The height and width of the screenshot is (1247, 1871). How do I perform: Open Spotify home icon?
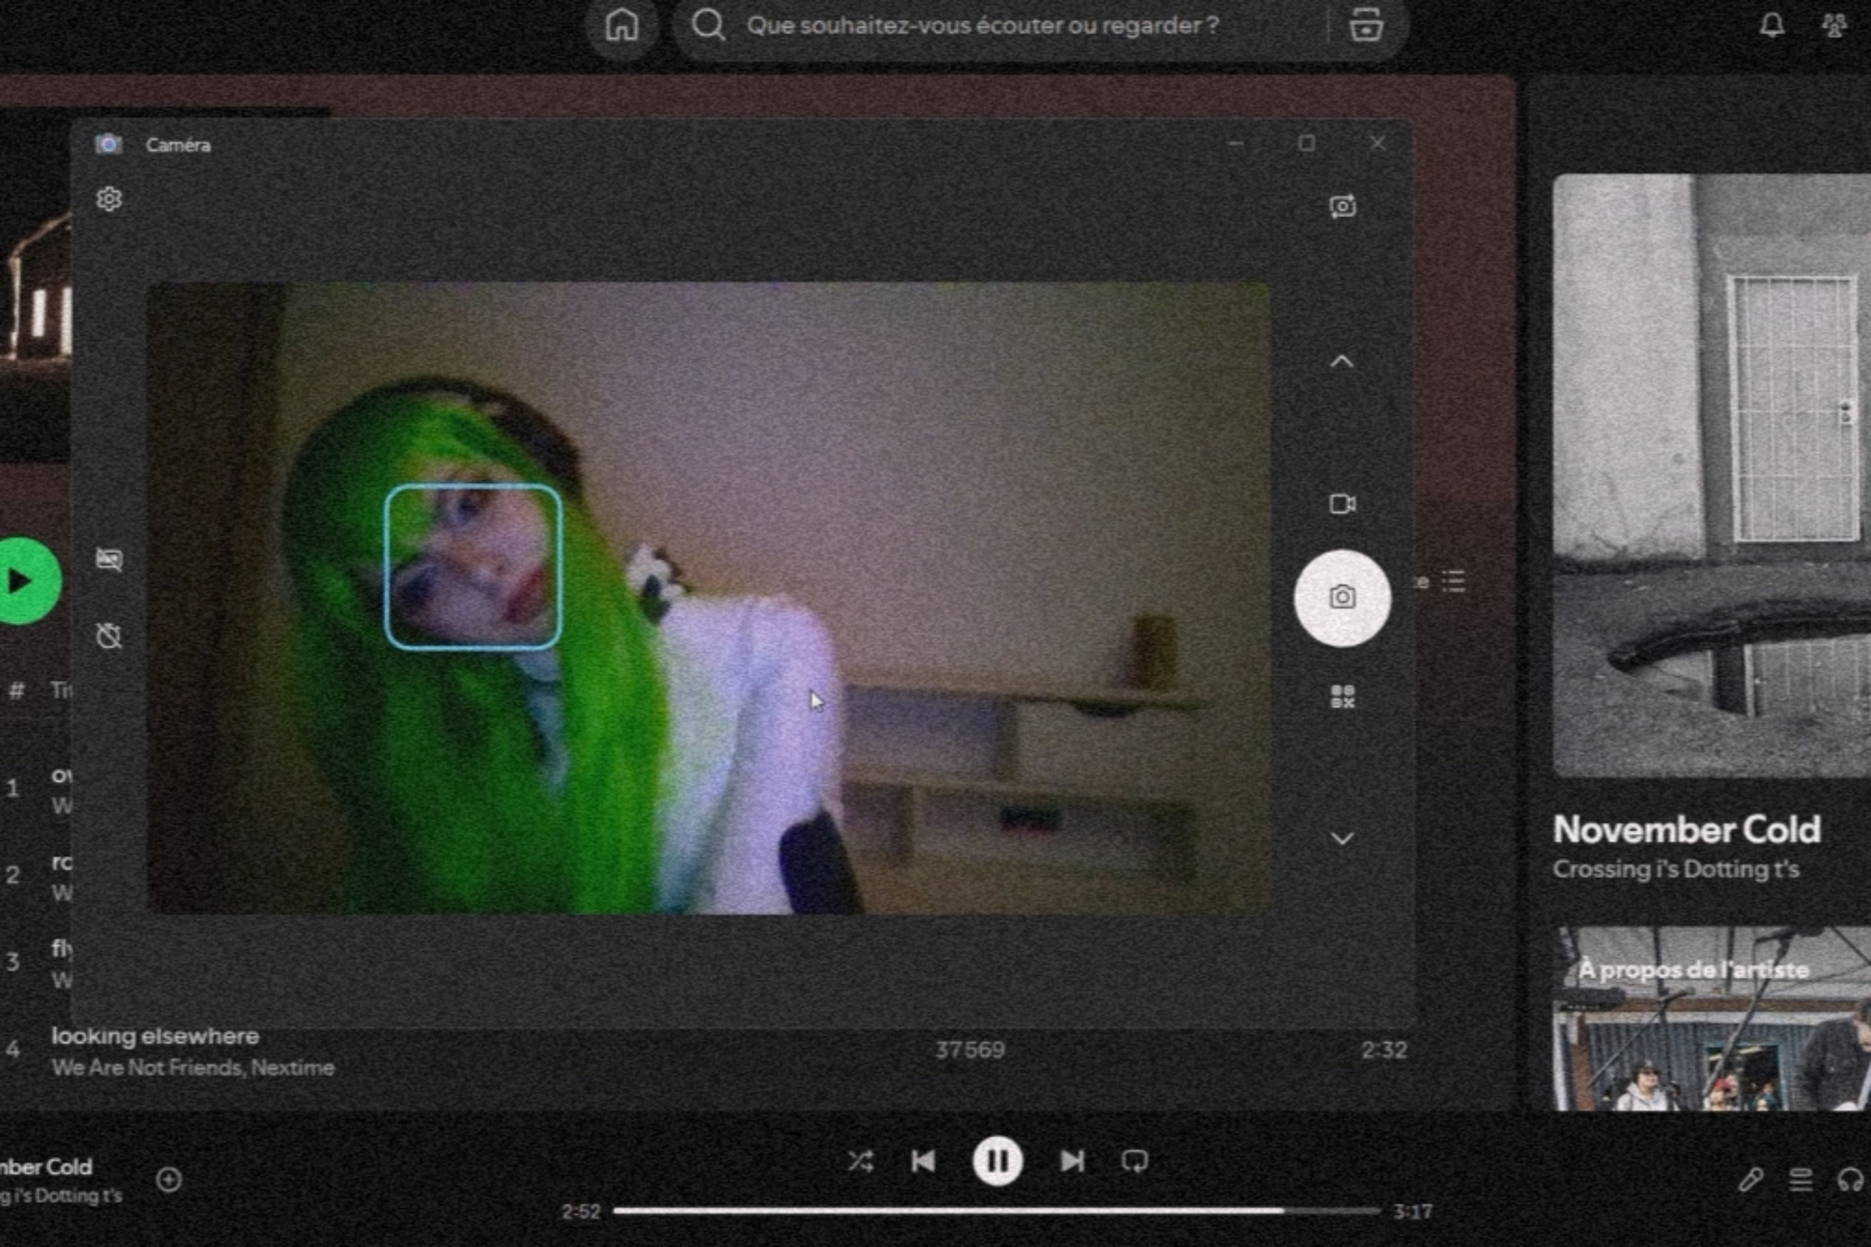pos(621,26)
